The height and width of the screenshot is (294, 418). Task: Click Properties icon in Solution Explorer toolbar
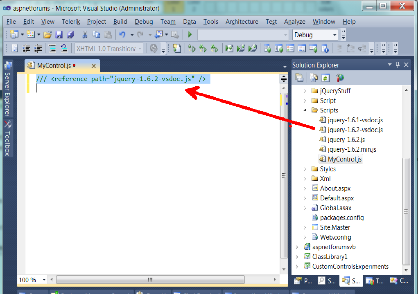[299, 78]
